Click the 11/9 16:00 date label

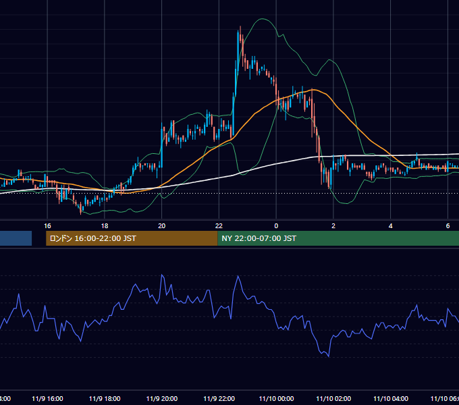click(47, 398)
